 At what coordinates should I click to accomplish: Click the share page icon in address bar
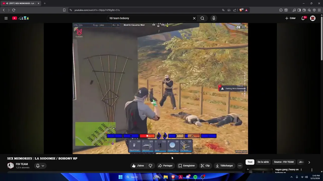(235, 10)
